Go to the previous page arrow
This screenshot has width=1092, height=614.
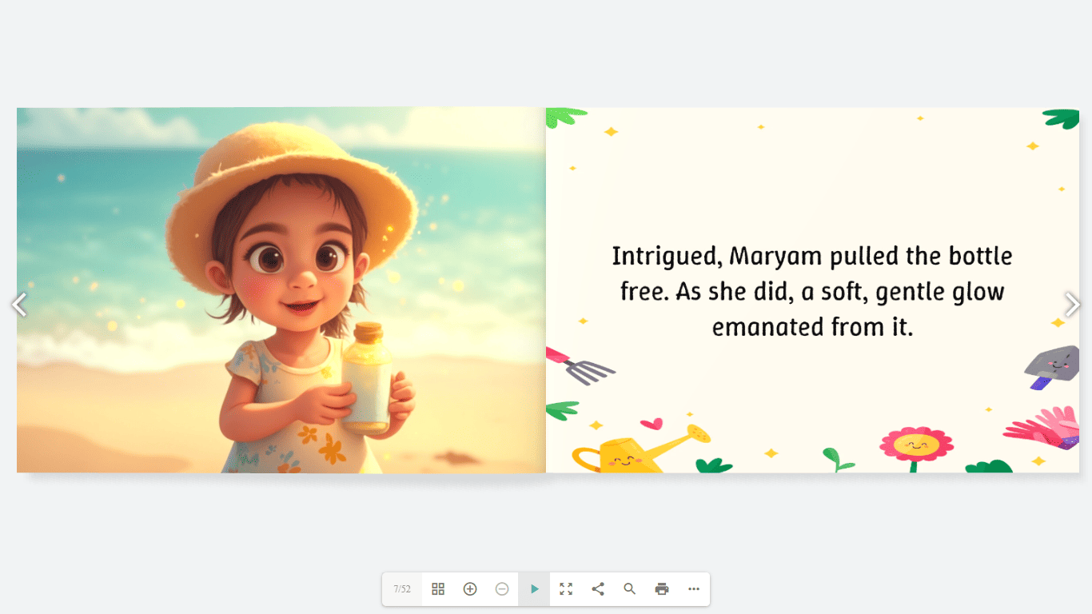pyautogui.click(x=19, y=305)
